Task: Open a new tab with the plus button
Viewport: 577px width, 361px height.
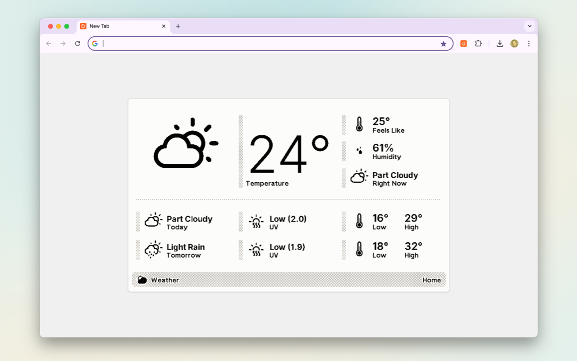Action: click(x=178, y=26)
